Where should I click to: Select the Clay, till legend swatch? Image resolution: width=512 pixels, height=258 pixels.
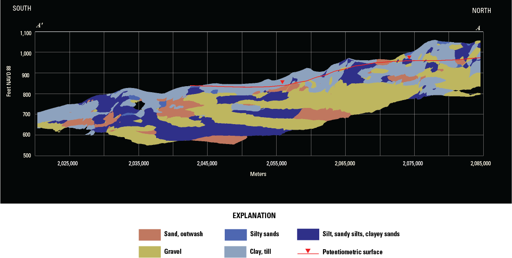pos(234,252)
